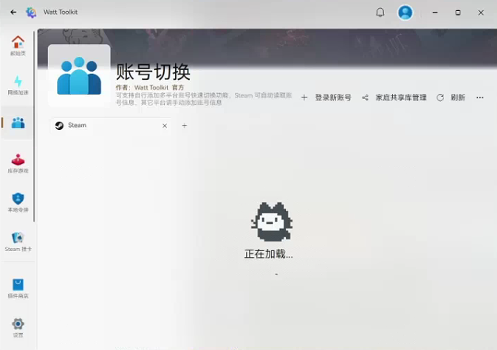497x350 pixels.
Task: Click the share icon beside 家庭共享库管理
Action: click(x=365, y=97)
